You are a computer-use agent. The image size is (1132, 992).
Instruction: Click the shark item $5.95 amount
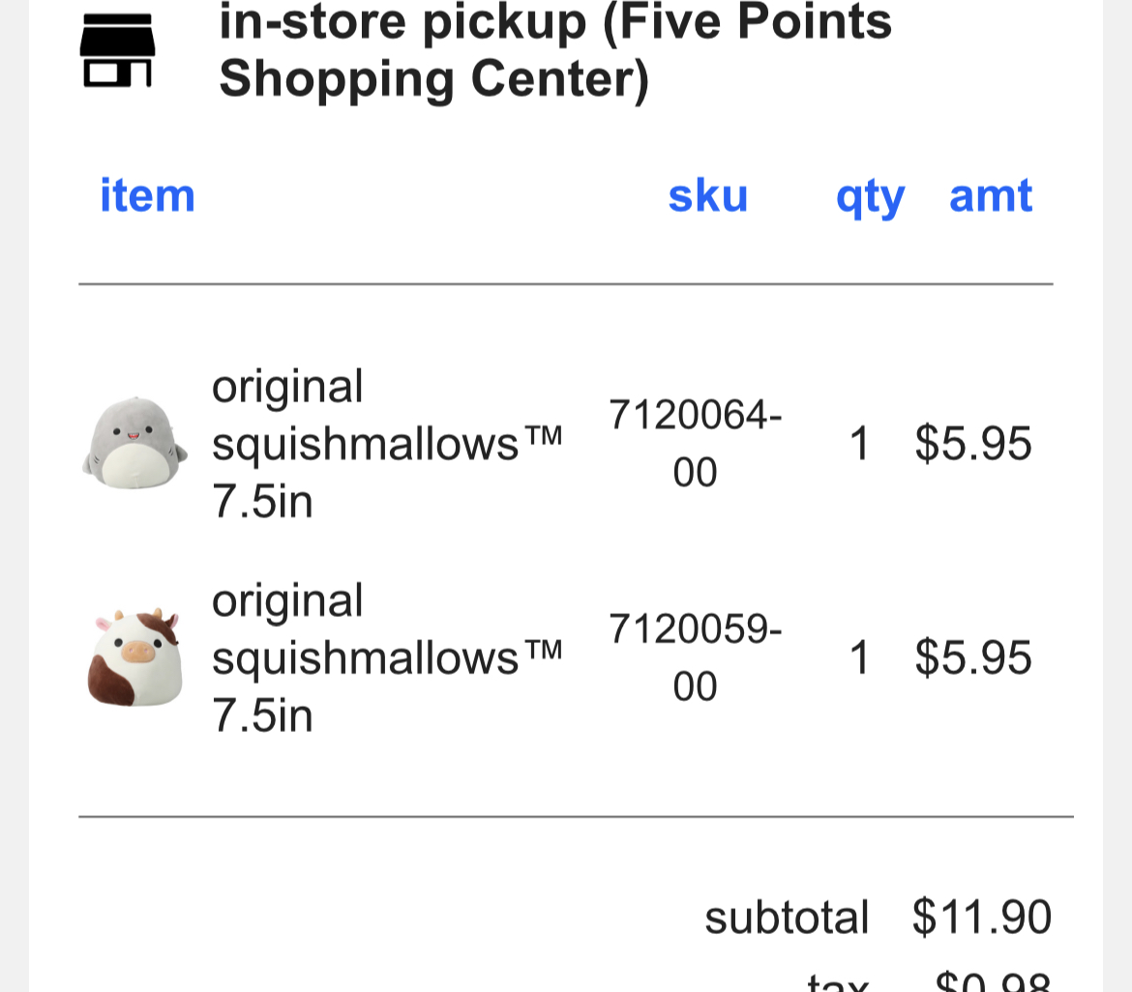click(x=973, y=445)
